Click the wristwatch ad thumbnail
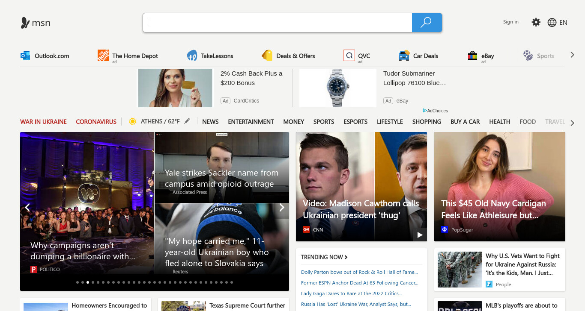 [x=338, y=88]
